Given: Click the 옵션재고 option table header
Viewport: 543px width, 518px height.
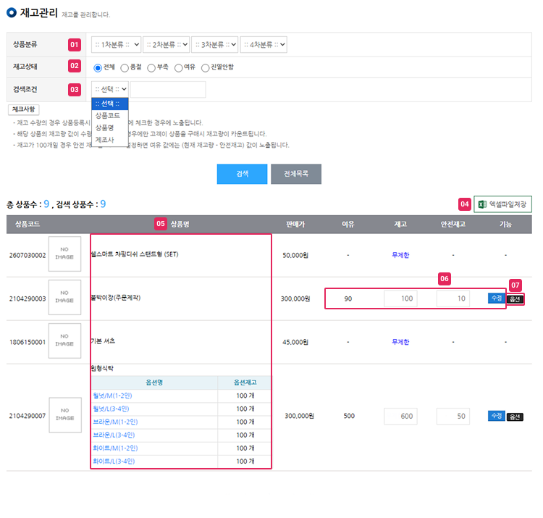Looking at the screenshot, I should [245, 383].
